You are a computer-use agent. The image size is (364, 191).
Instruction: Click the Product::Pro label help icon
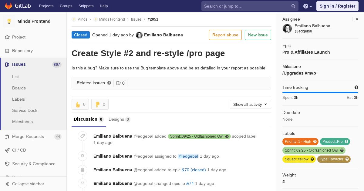click(346, 142)
